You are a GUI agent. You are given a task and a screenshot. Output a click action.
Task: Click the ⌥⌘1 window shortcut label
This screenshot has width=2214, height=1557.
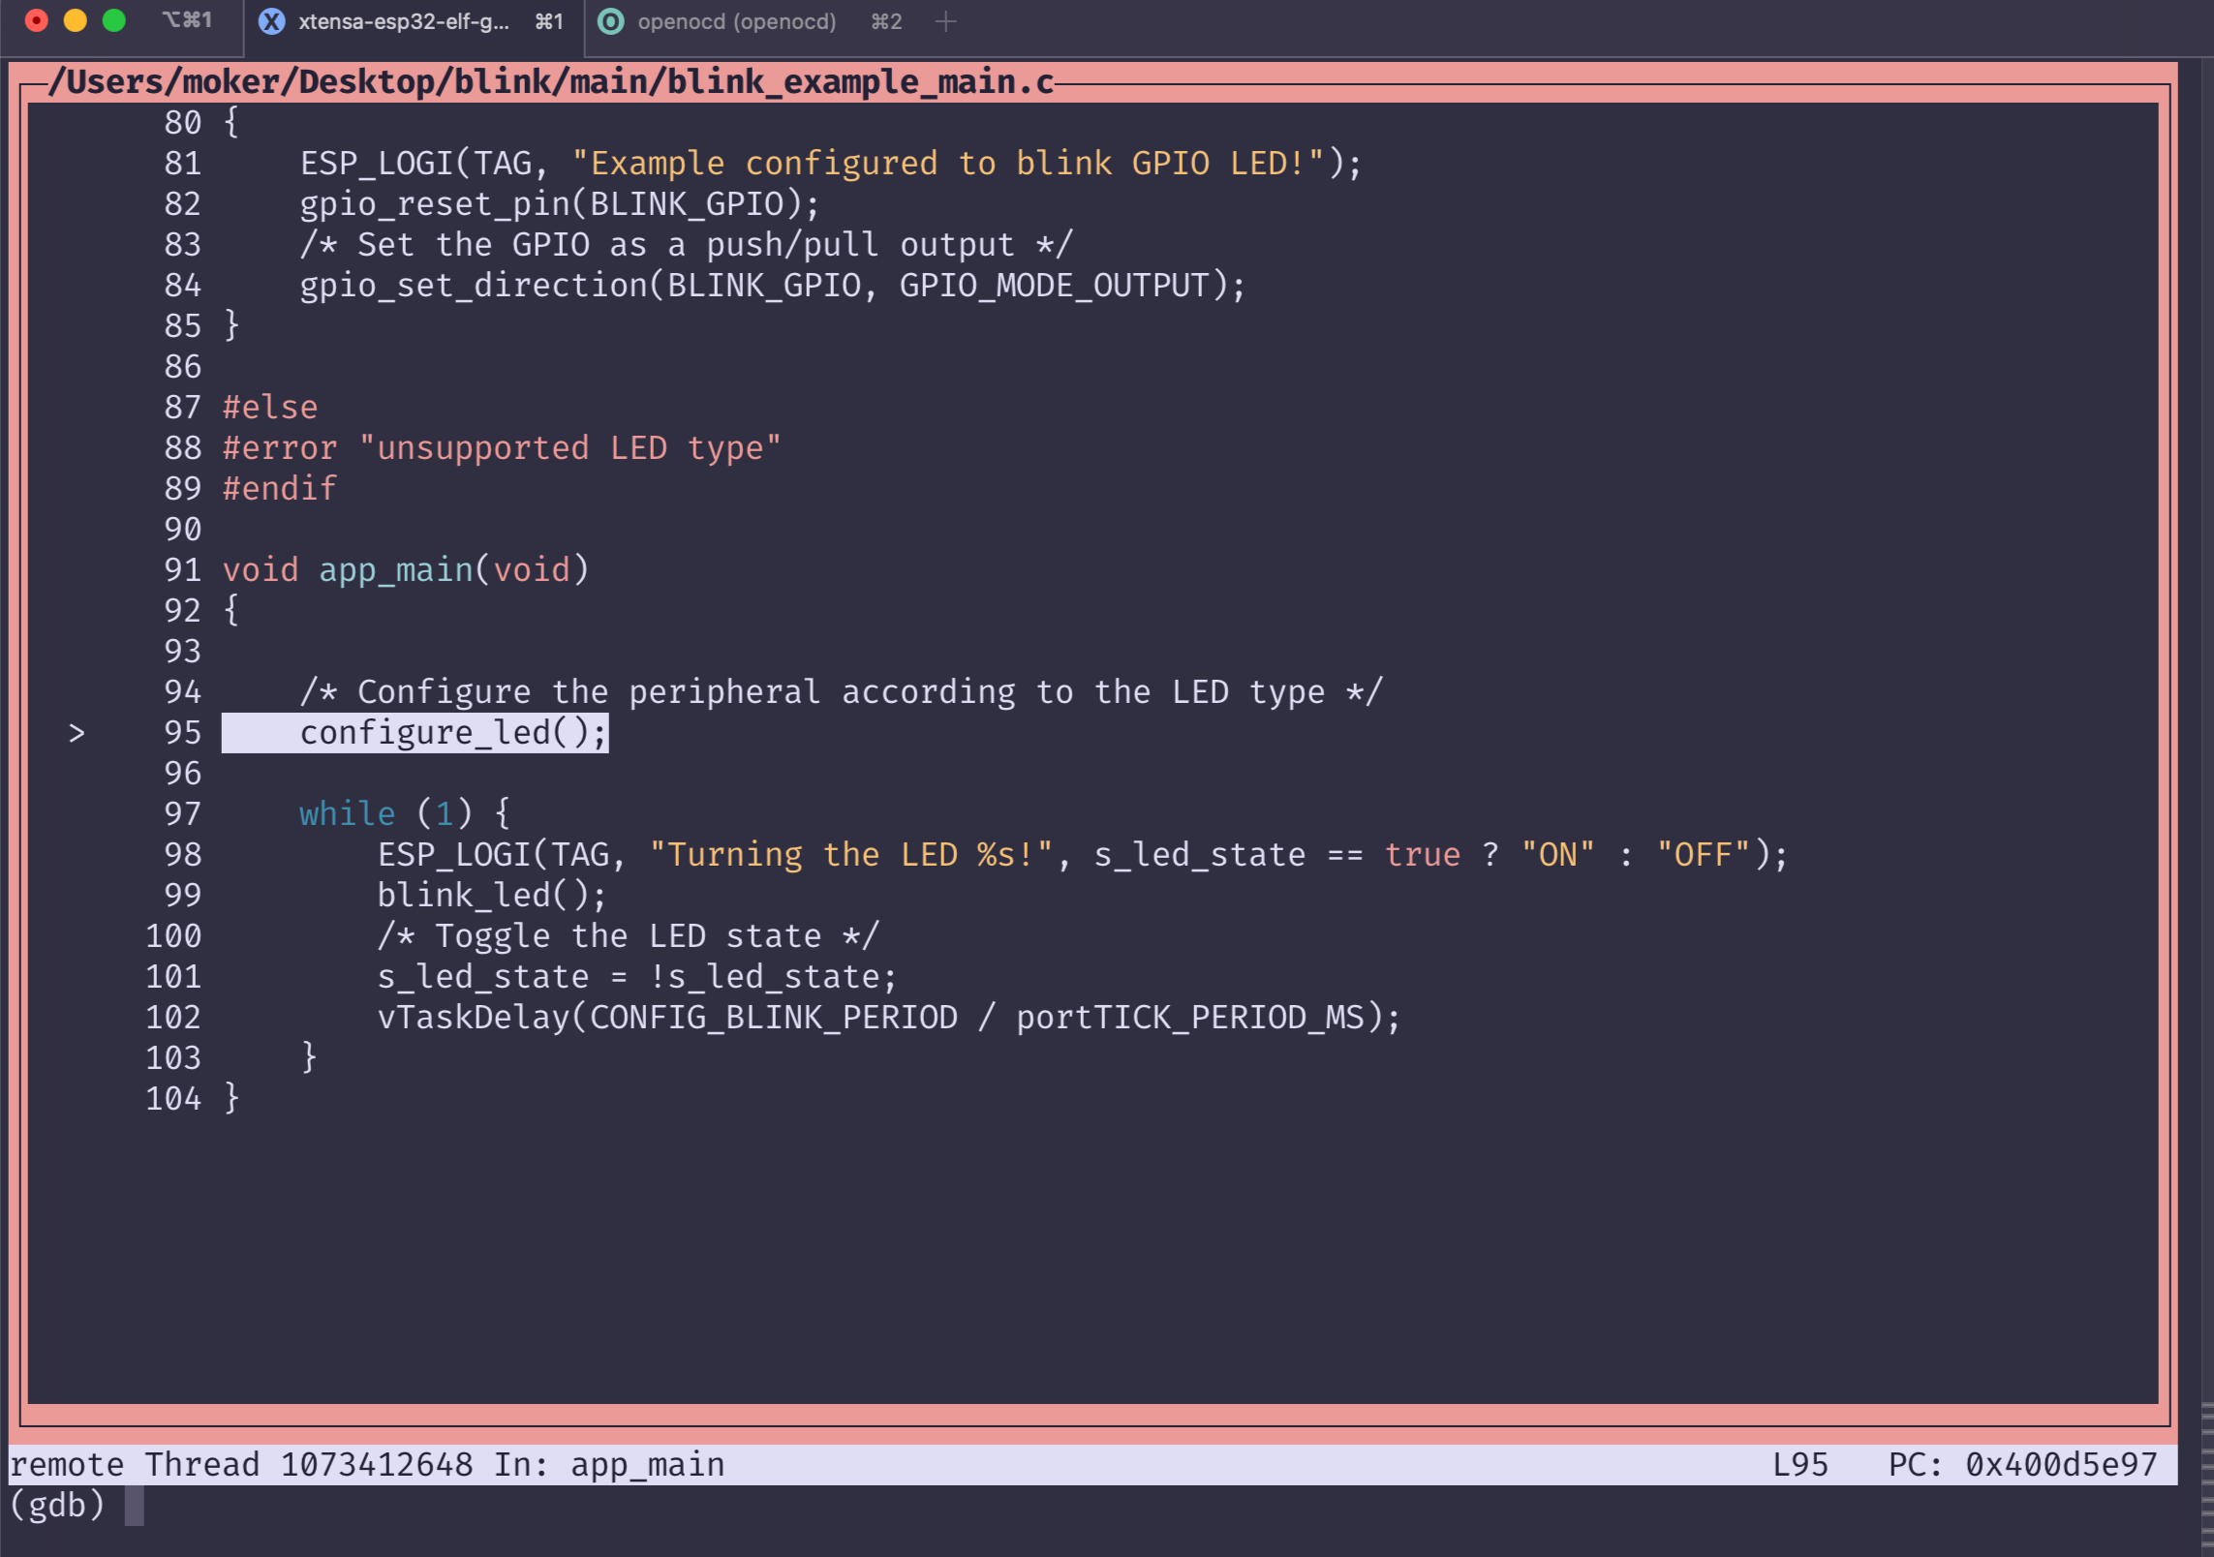coord(187,20)
